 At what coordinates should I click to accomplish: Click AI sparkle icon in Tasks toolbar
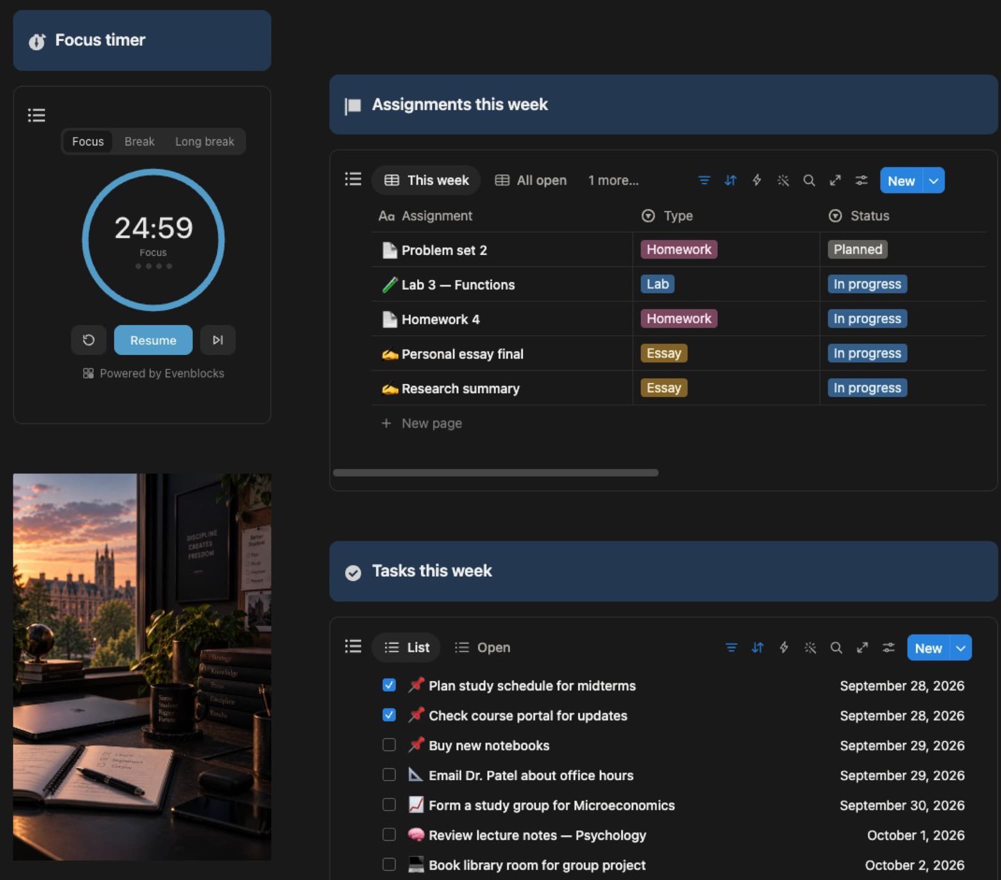click(x=810, y=647)
